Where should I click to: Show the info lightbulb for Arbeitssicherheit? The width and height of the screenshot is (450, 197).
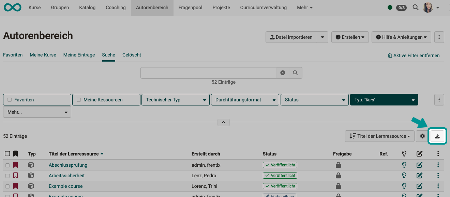(404, 175)
